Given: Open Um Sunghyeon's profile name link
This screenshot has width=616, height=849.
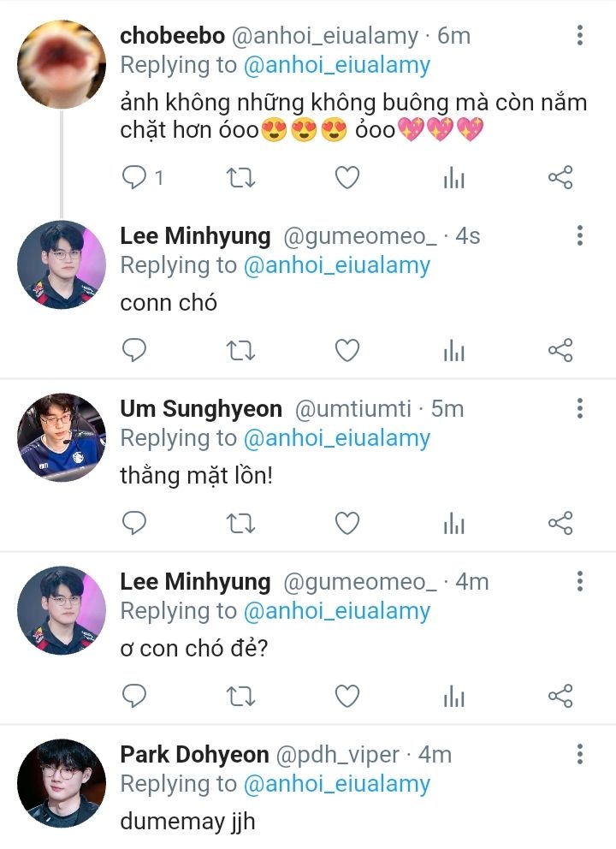Looking at the screenshot, I should pyautogui.click(x=201, y=409).
